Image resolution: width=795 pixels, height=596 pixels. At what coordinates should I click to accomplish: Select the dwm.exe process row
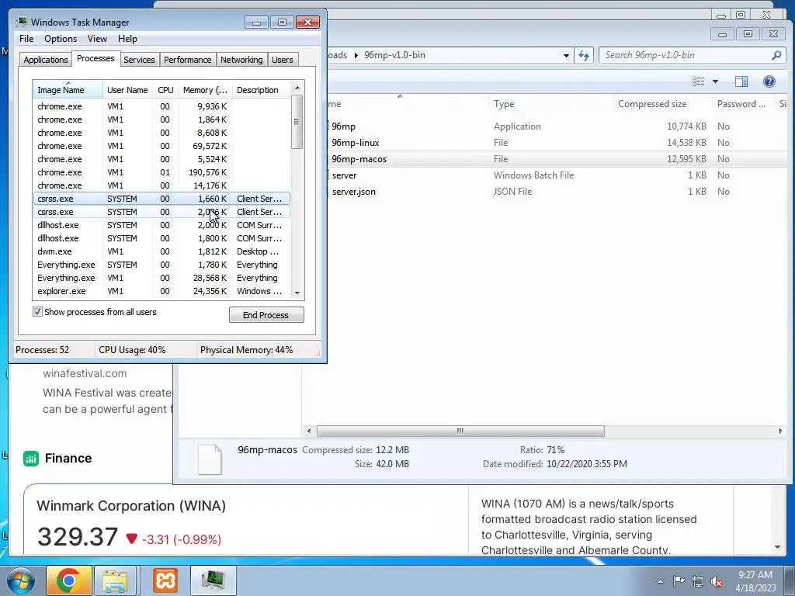pos(161,251)
